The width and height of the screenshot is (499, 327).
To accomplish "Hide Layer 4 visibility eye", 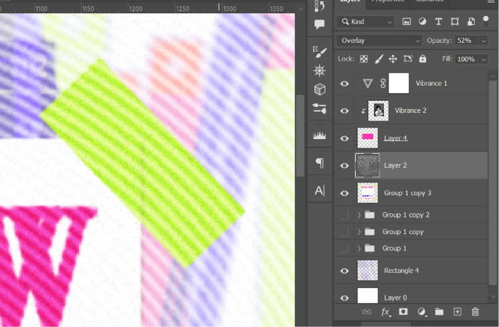I will (344, 138).
